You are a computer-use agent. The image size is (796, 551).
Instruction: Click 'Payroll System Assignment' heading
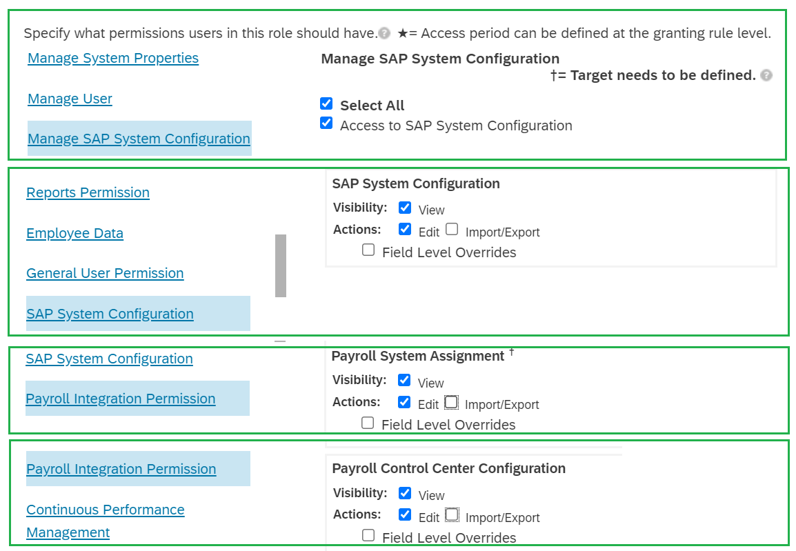[418, 356]
